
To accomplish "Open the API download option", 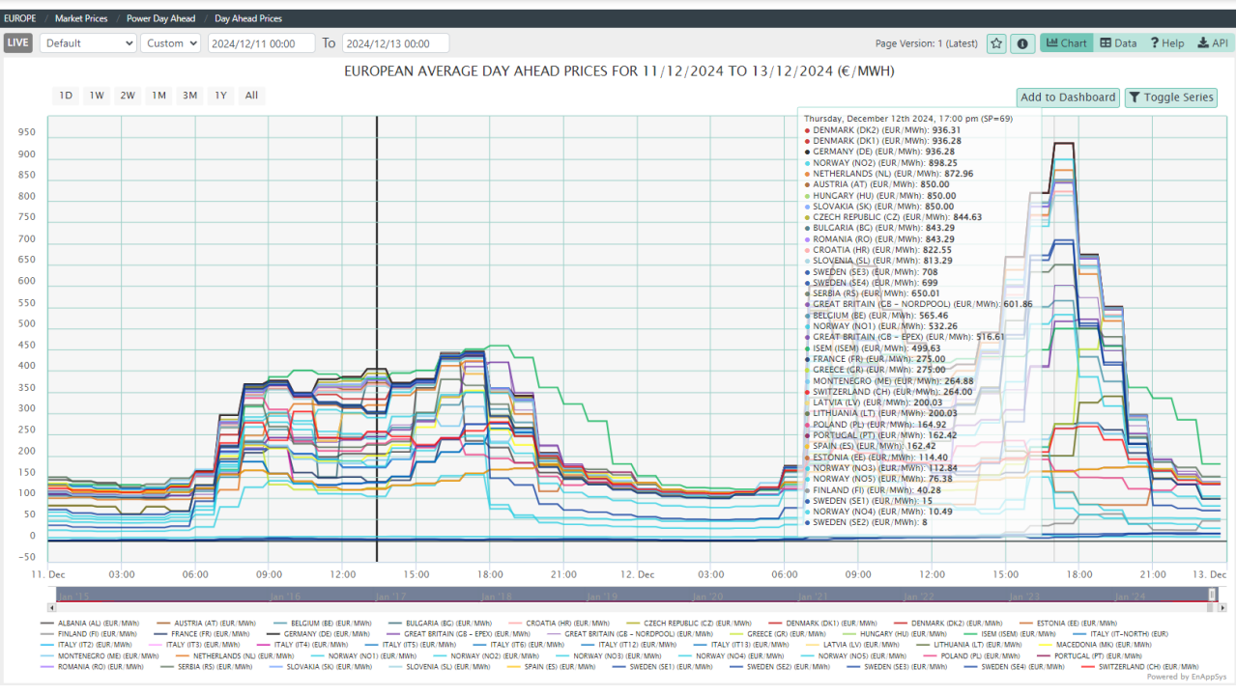I will [x=1212, y=43].
